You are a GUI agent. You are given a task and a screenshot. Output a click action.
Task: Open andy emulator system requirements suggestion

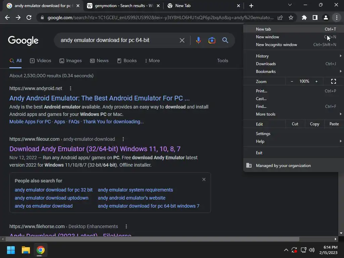click(x=135, y=190)
